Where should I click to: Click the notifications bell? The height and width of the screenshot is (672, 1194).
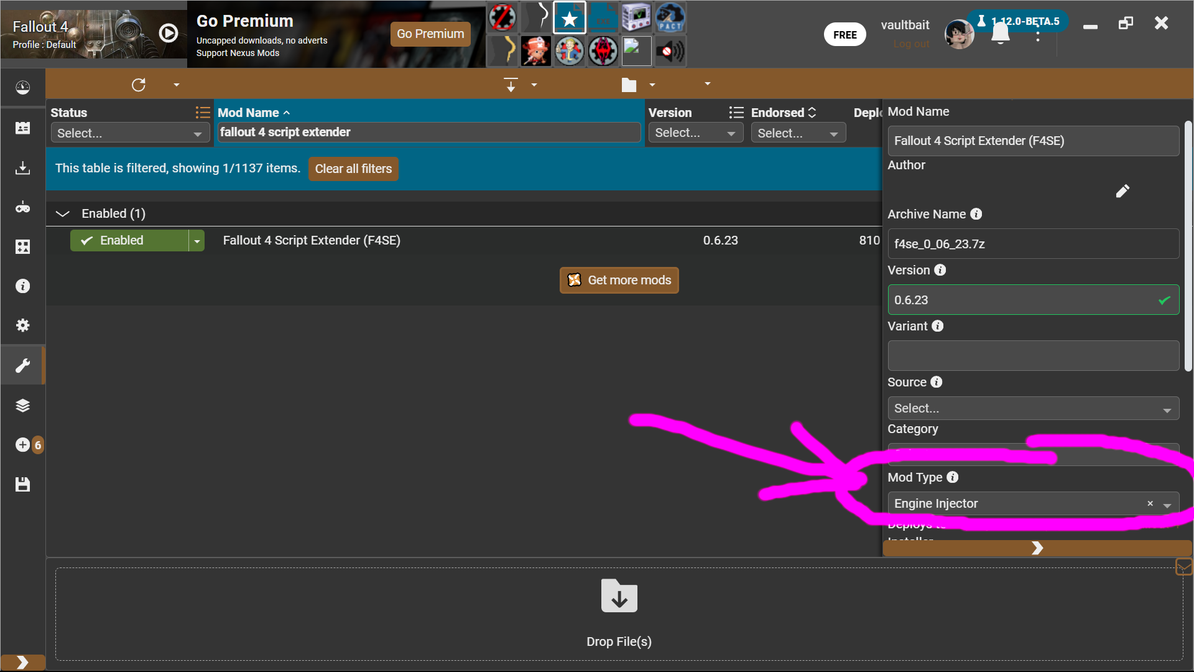[x=999, y=34]
